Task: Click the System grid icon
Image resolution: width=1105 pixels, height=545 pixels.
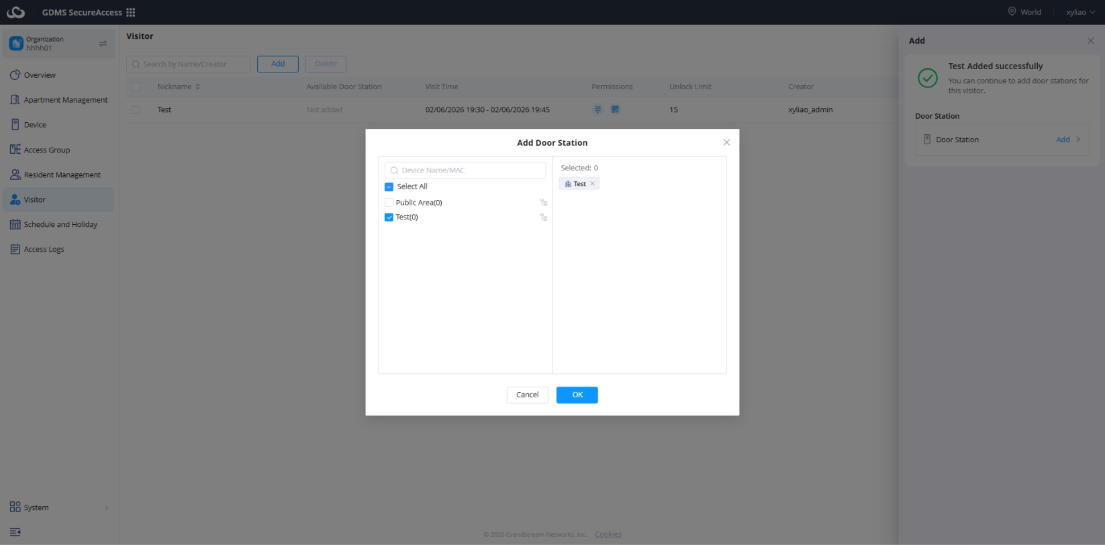Action: click(15, 507)
